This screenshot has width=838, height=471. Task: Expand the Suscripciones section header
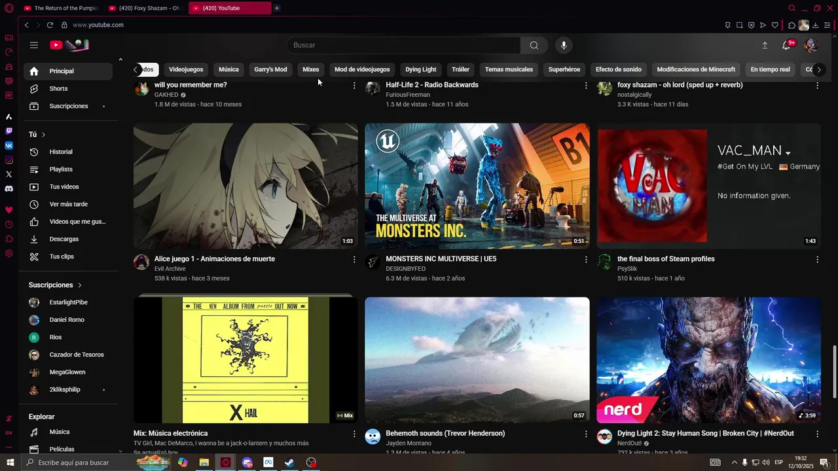pyautogui.click(x=56, y=285)
